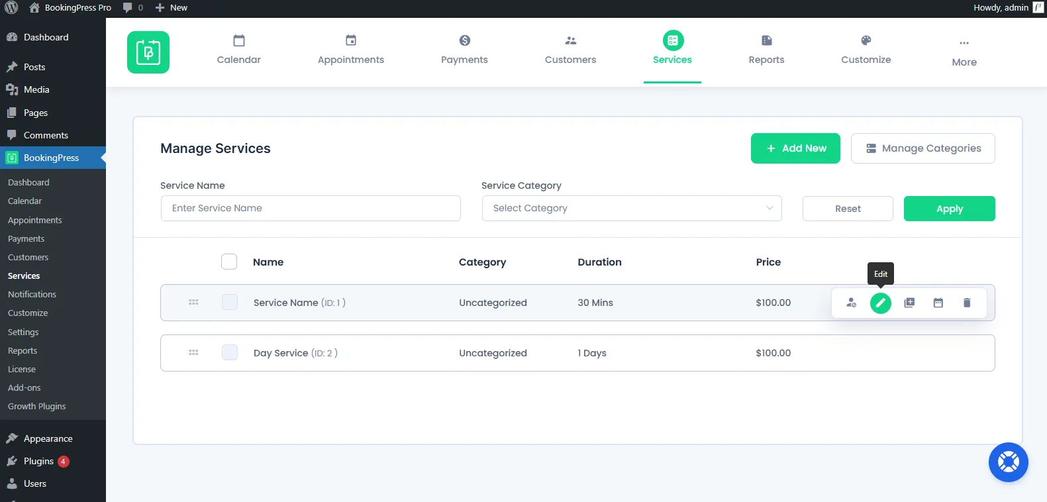Screen dimensions: 1047x502
Task: Click the Duration column header
Action: [x=599, y=262]
